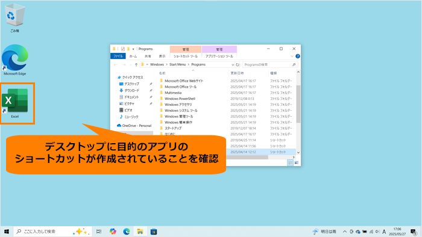Select the Excel desktop shortcut icon

click(x=15, y=103)
